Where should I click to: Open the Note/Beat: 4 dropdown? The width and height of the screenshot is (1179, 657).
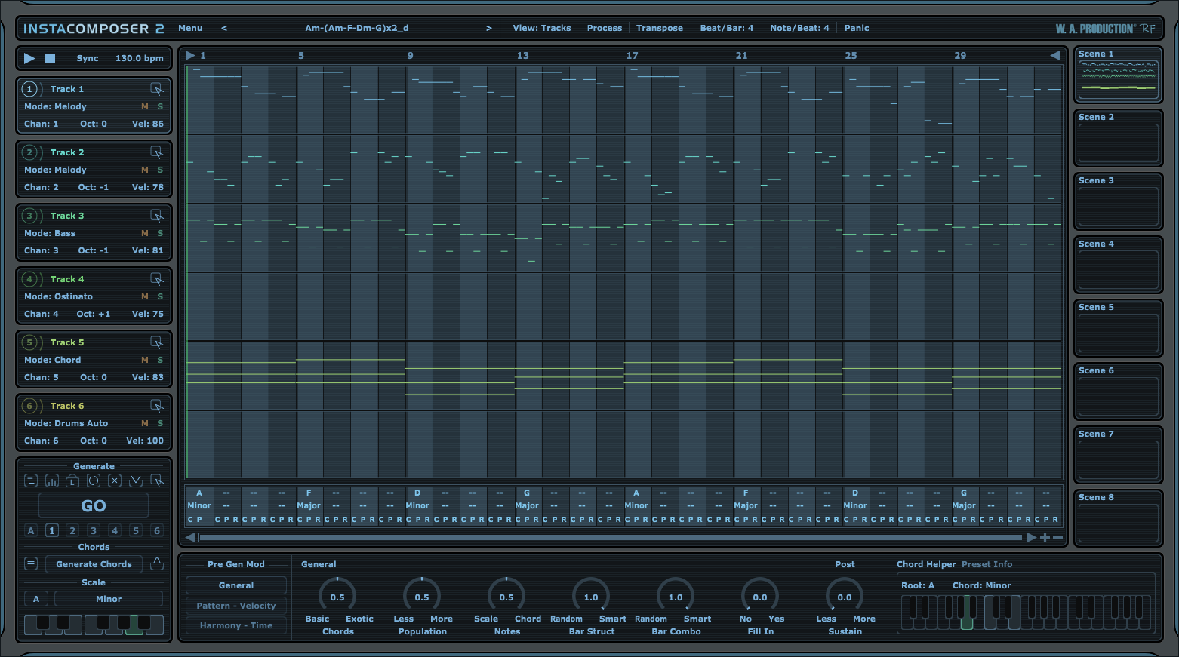pos(799,28)
